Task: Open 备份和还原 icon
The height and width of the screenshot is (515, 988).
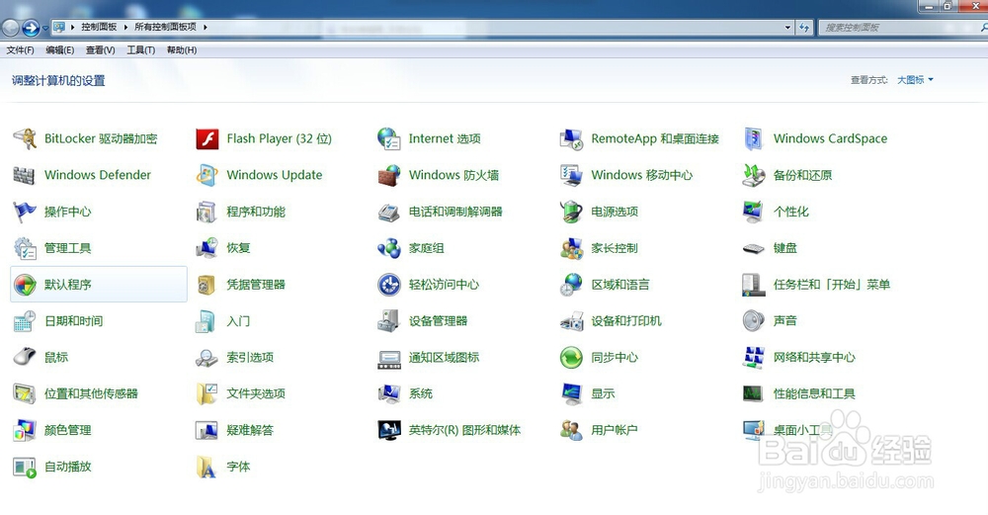Action: click(x=754, y=175)
